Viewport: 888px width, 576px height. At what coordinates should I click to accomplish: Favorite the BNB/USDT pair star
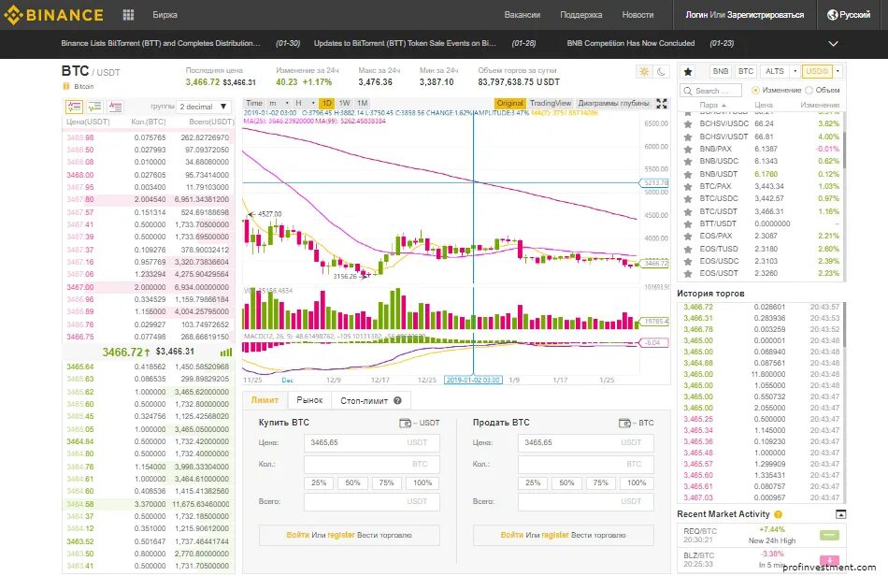pos(688,175)
